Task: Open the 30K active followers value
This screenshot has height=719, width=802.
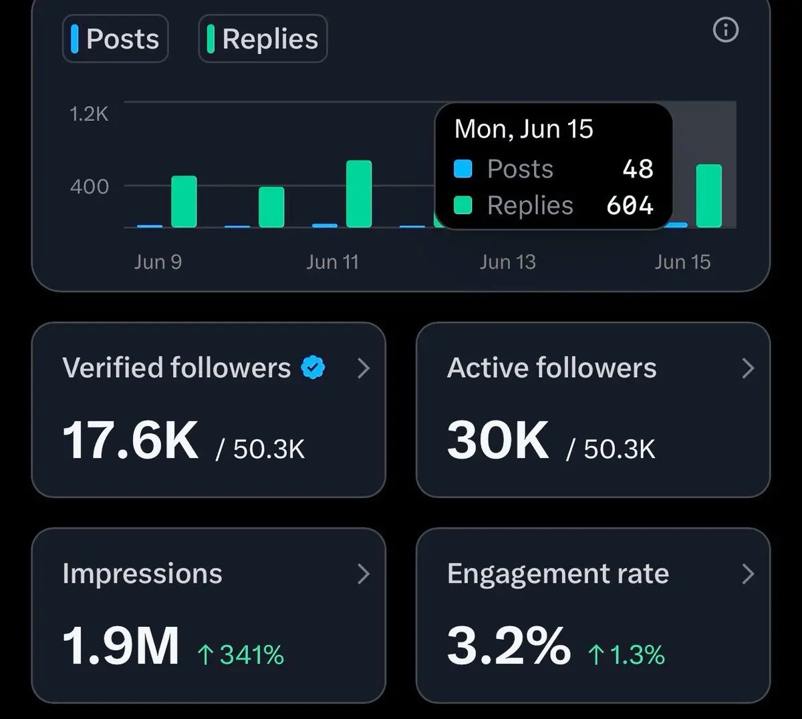Action: (498, 441)
